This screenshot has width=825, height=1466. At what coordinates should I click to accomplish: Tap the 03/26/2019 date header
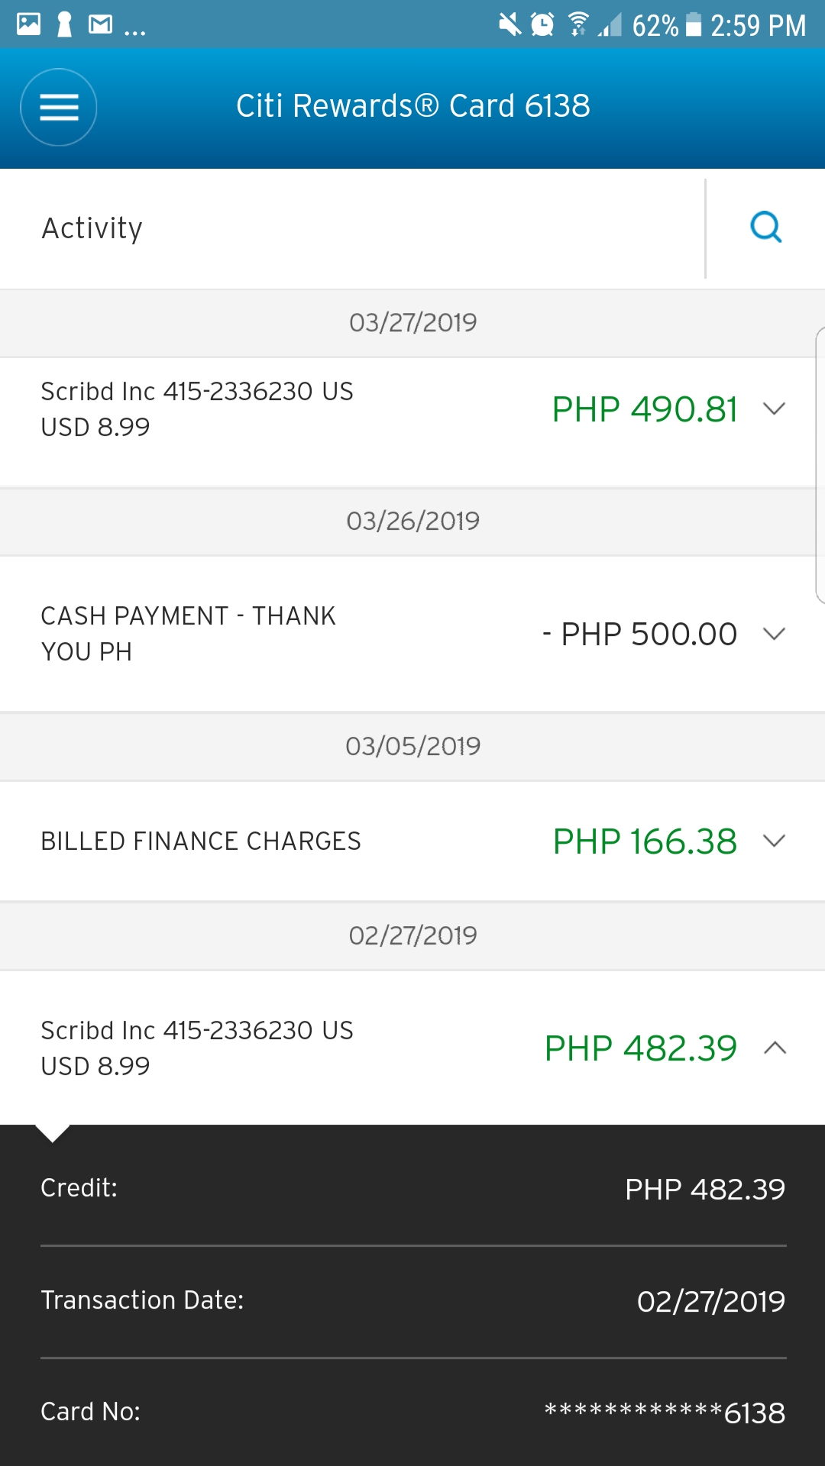(412, 521)
